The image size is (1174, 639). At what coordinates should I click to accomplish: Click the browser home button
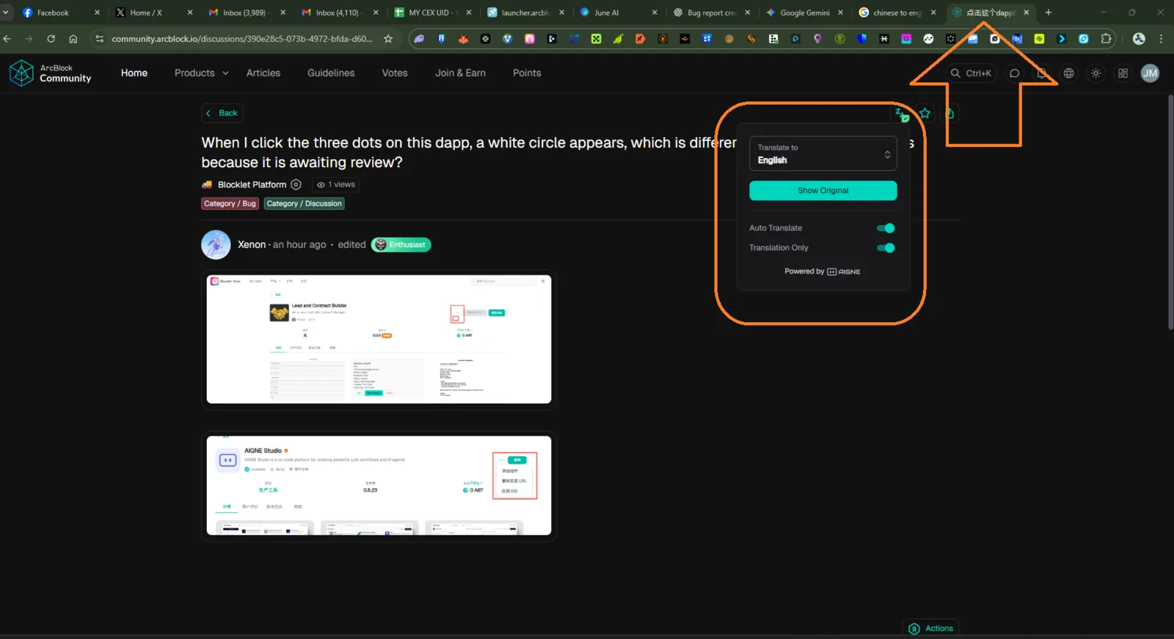pos(73,39)
